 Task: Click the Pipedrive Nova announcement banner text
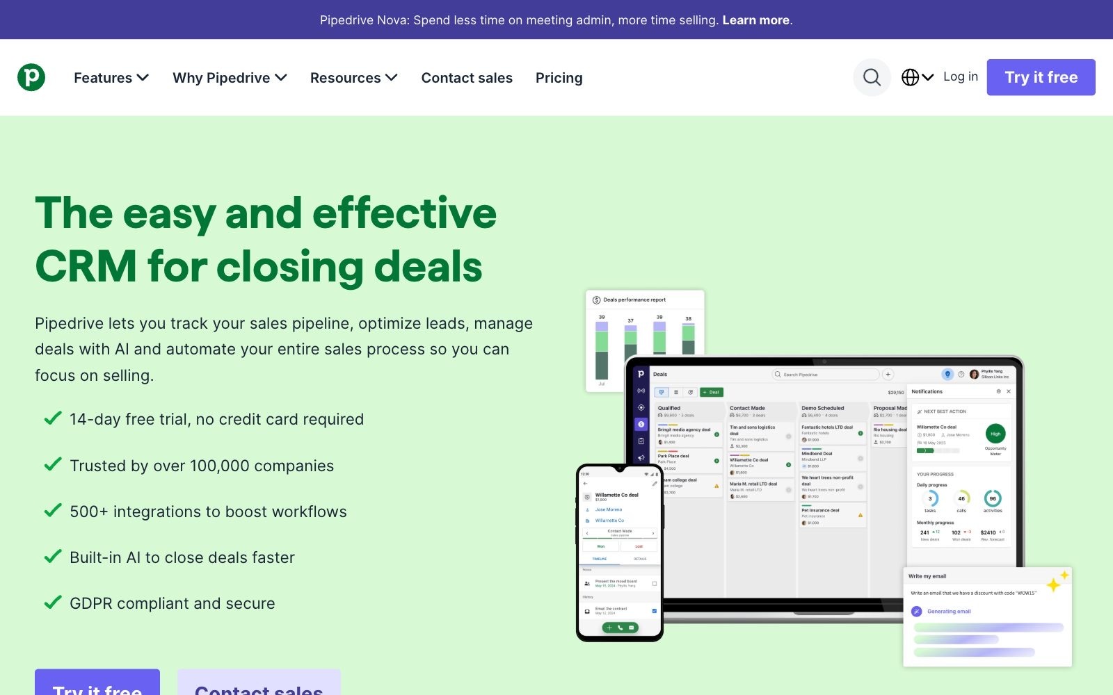(556, 20)
